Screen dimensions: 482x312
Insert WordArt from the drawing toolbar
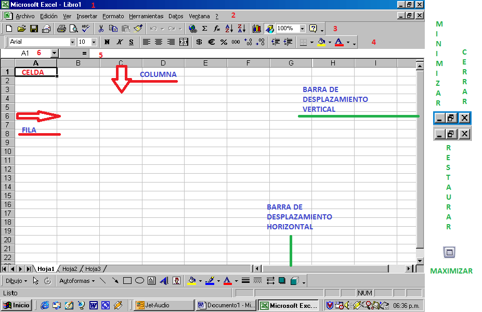[x=163, y=280]
